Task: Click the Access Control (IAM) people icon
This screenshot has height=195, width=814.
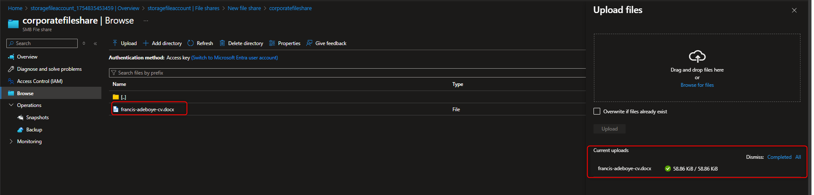Action: pos(11,81)
